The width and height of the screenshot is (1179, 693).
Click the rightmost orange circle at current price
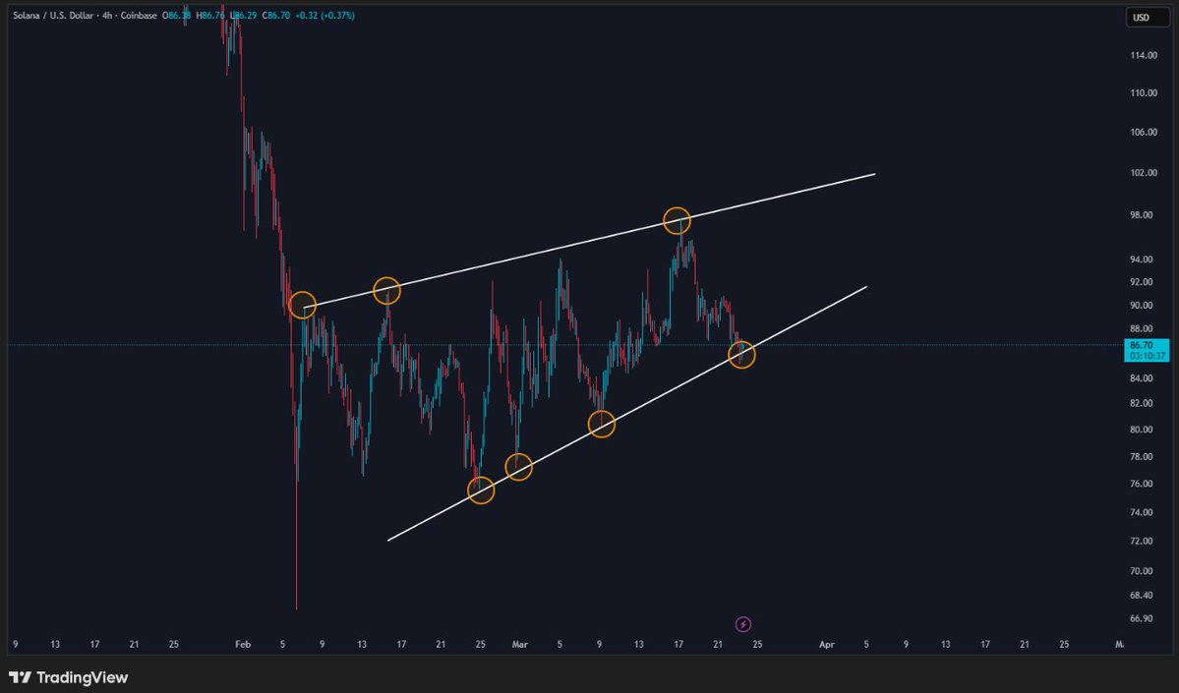pos(742,355)
